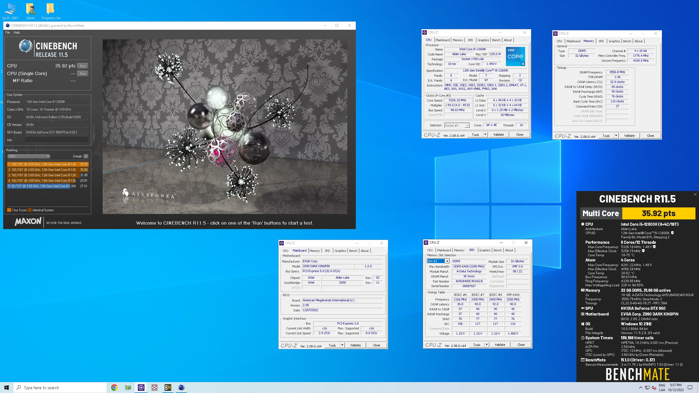Open About tab in CPU-Z Mainboard window
This screenshot has height=393, width=699.
(x=365, y=251)
